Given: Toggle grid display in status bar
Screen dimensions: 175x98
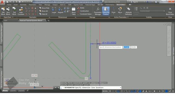Looking at the screenshot, I should (x=110, y=91).
